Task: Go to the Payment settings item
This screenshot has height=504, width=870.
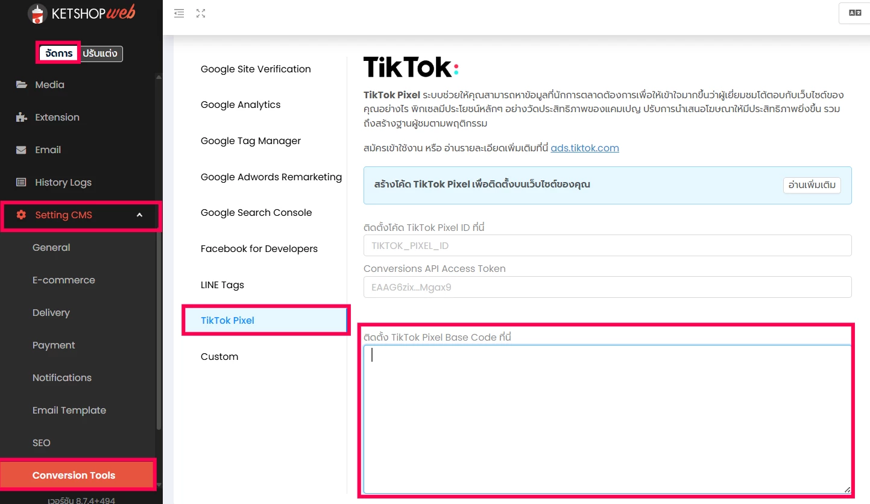Action: pyautogui.click(x=54, y=345)
